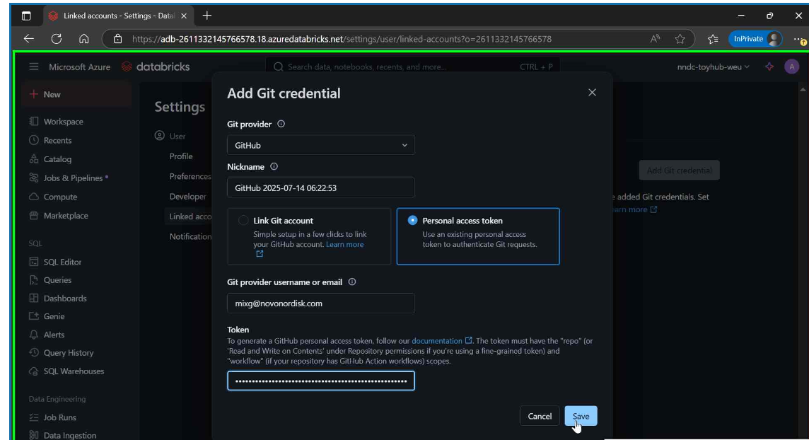Click the Nickname input field

point(320,187)
